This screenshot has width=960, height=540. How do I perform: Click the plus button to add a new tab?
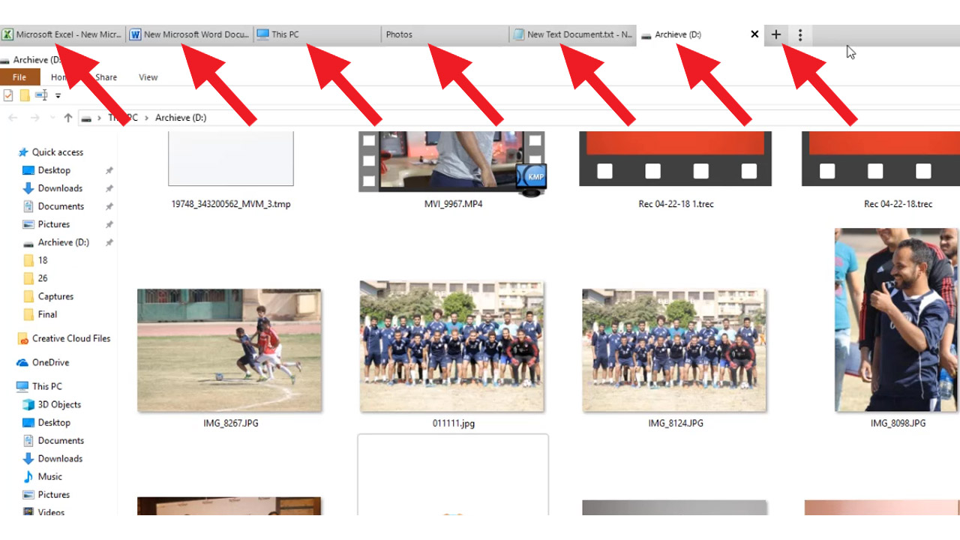click(775, 34)
